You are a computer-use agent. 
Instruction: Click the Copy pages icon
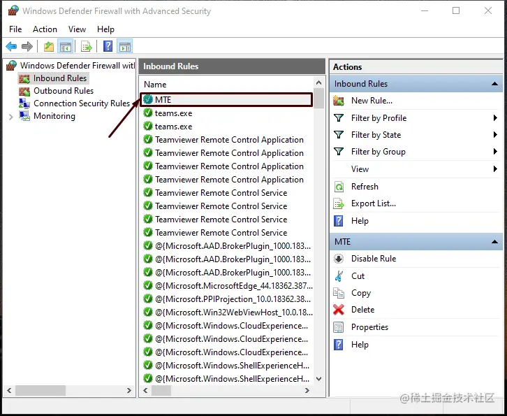[339, 293]
